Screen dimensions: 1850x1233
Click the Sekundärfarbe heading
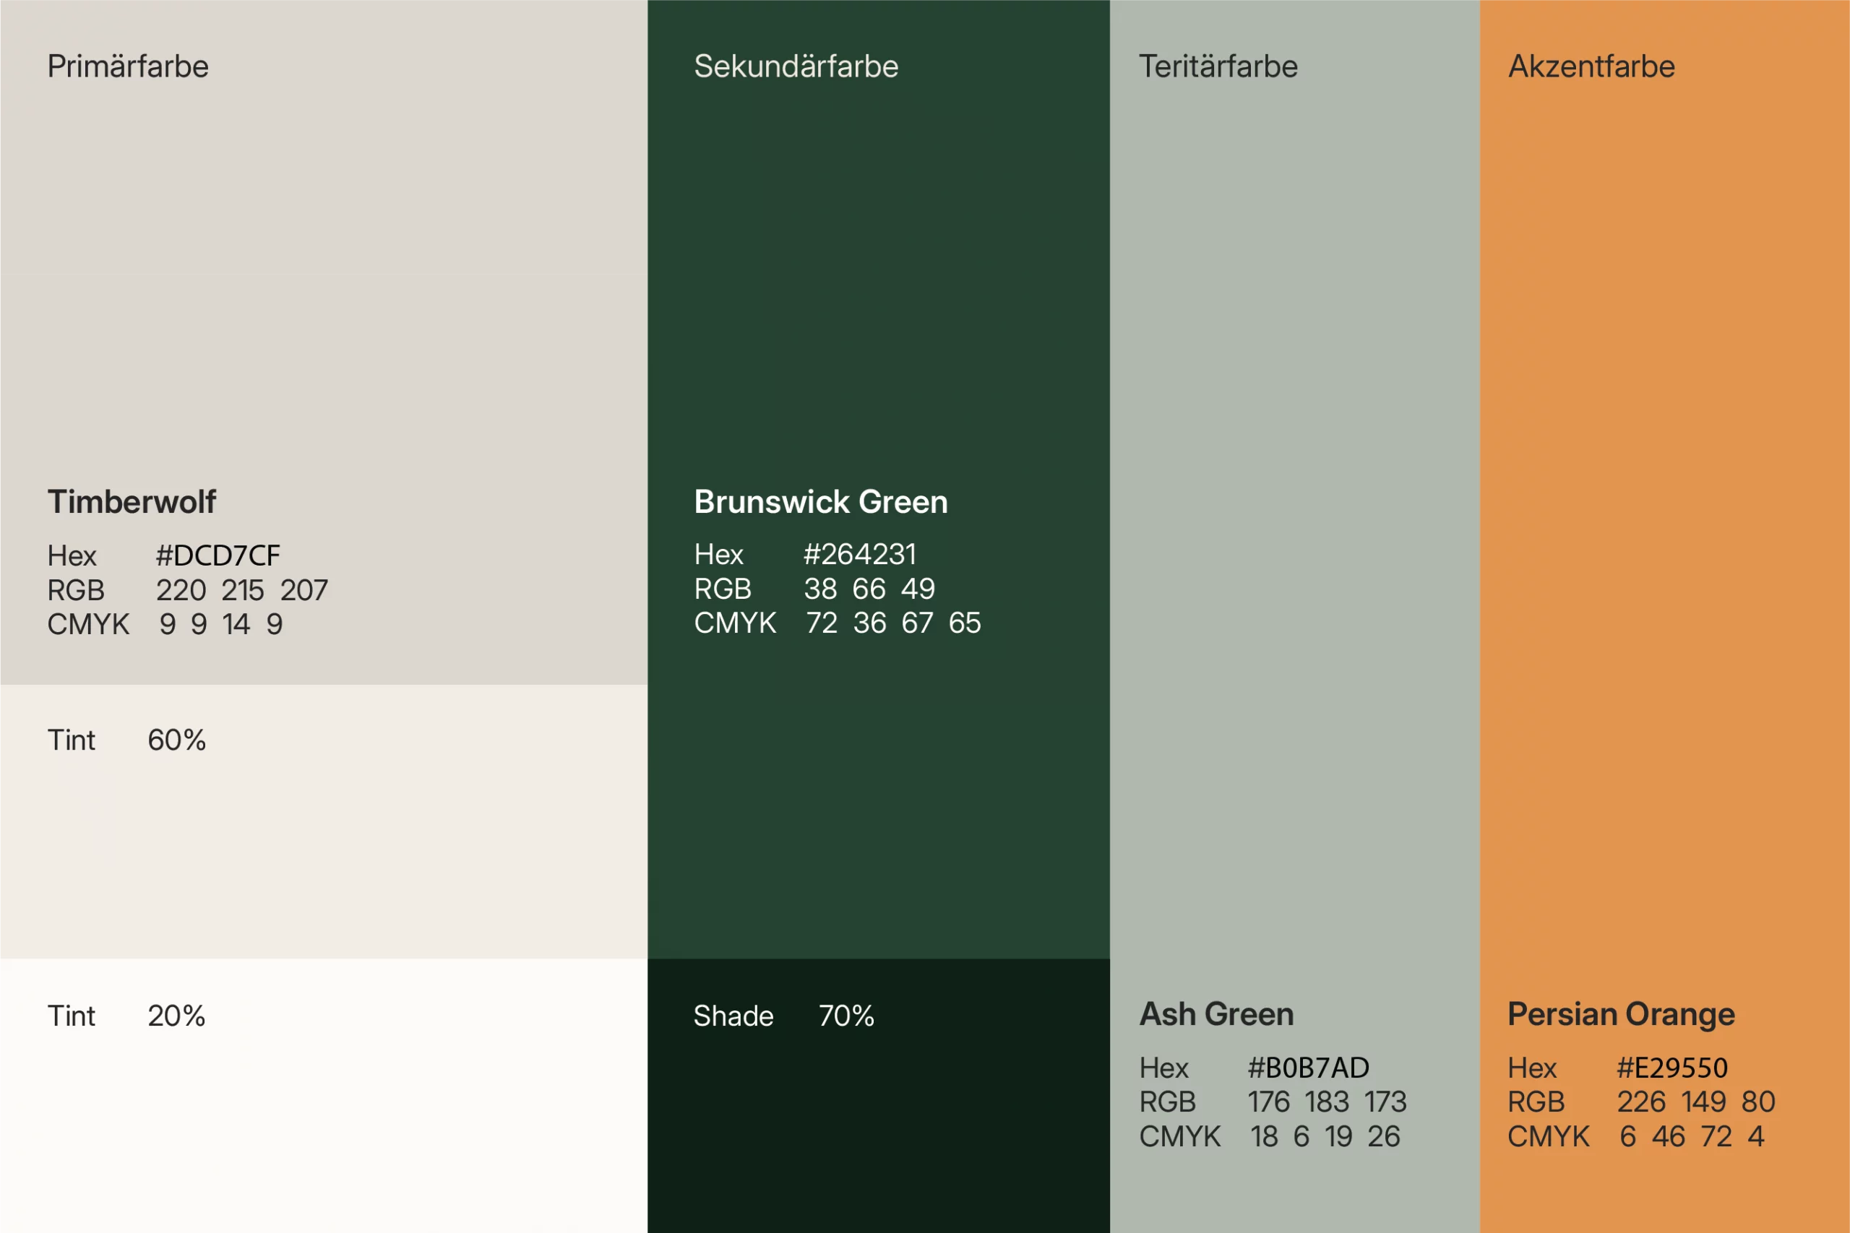click(795, 67)
